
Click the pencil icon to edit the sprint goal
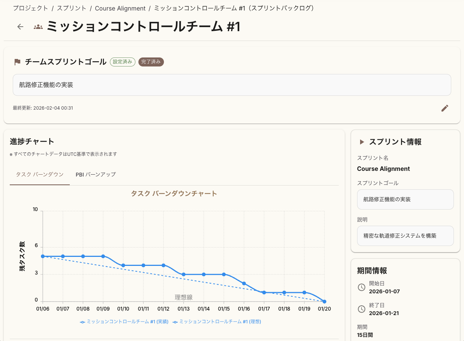pyautogui.click(x=445, y=108)
